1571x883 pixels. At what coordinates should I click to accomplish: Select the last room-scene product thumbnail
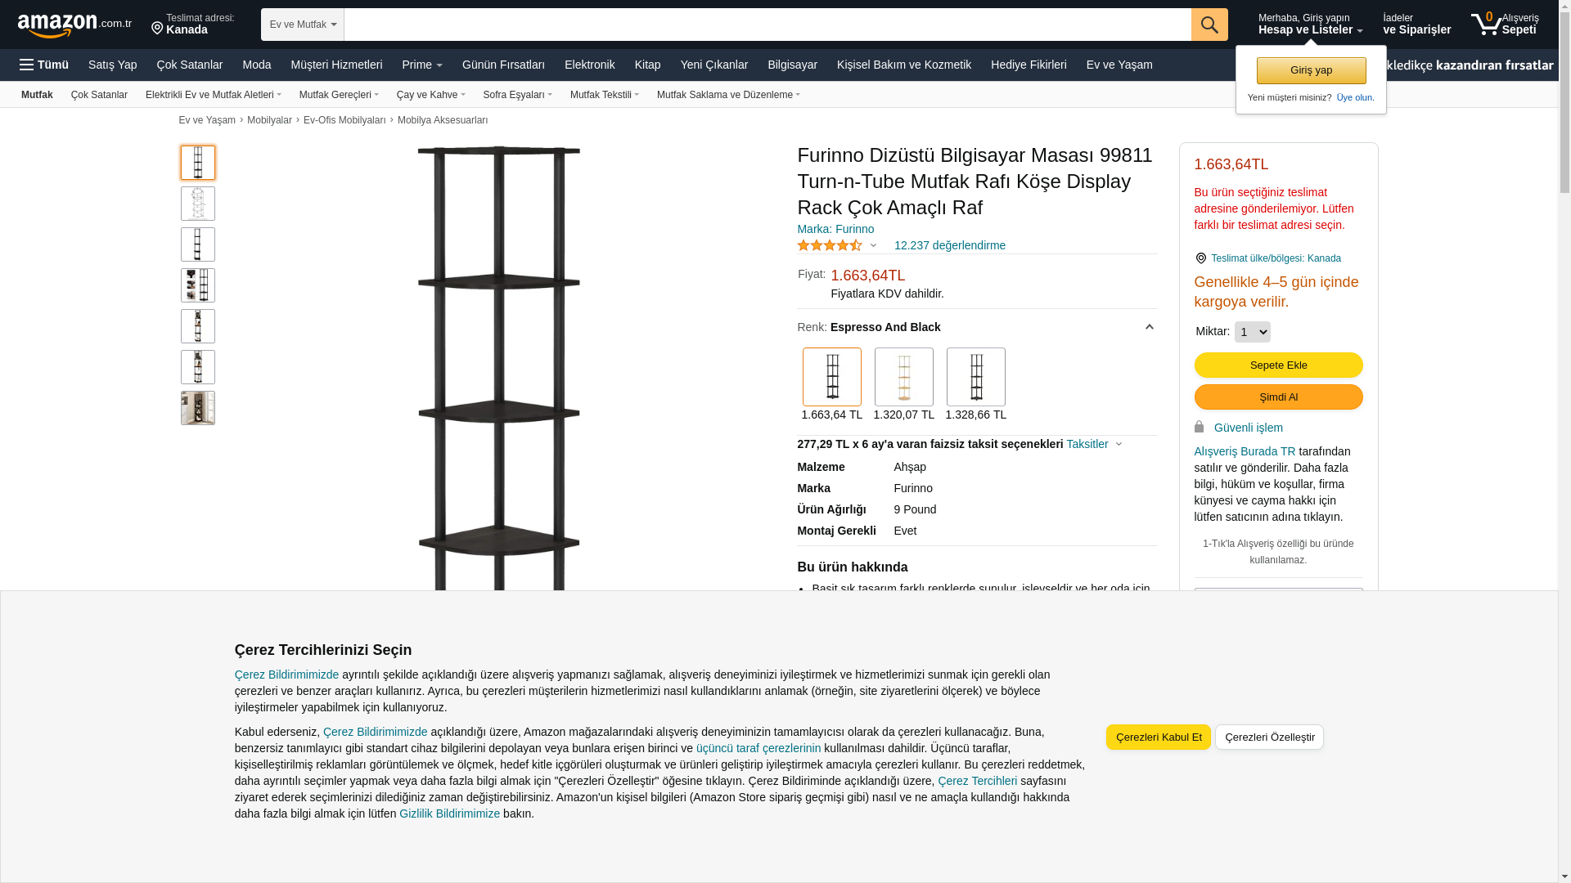coord(198,408)
